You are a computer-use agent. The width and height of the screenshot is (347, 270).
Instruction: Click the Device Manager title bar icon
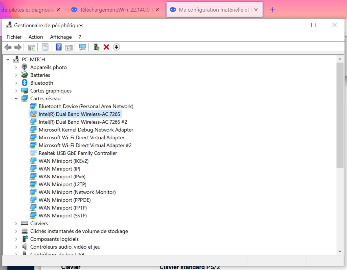(9, 25)
